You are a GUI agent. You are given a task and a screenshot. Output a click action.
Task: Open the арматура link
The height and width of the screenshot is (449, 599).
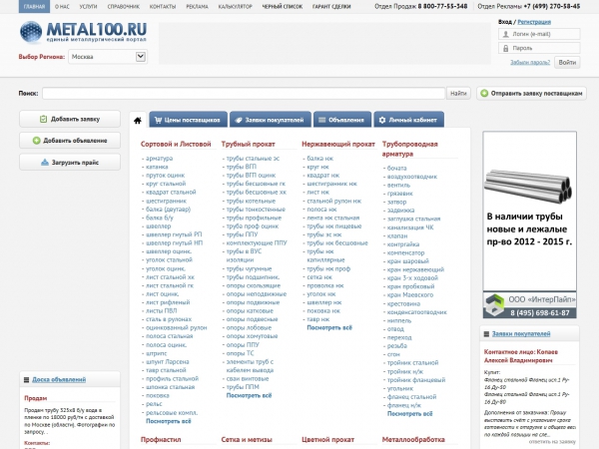[160, 158]
